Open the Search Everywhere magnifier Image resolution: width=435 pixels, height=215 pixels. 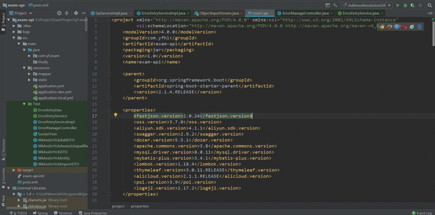429,5
